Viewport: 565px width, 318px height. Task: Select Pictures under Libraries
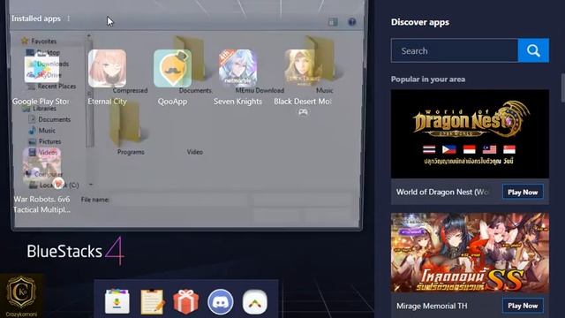(45, 141)
